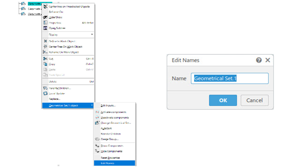
Task: Expand the Geometrical Set.1 object submenu
Action: point(67,105)
